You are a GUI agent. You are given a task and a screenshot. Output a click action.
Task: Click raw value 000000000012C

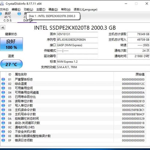133,84
